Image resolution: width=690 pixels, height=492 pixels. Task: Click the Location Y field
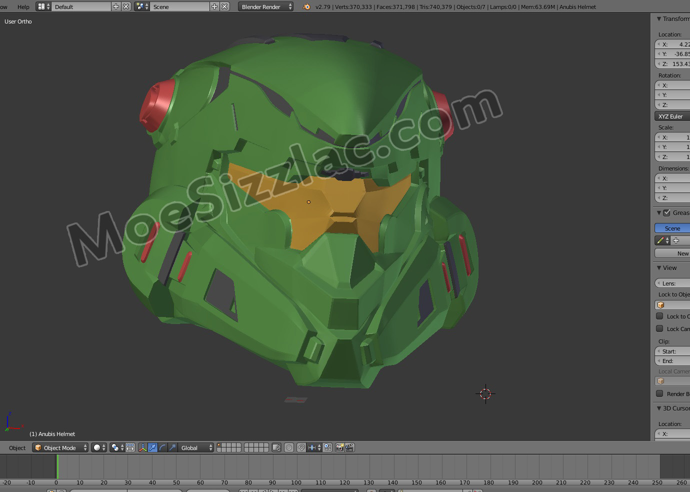point(672,53)
